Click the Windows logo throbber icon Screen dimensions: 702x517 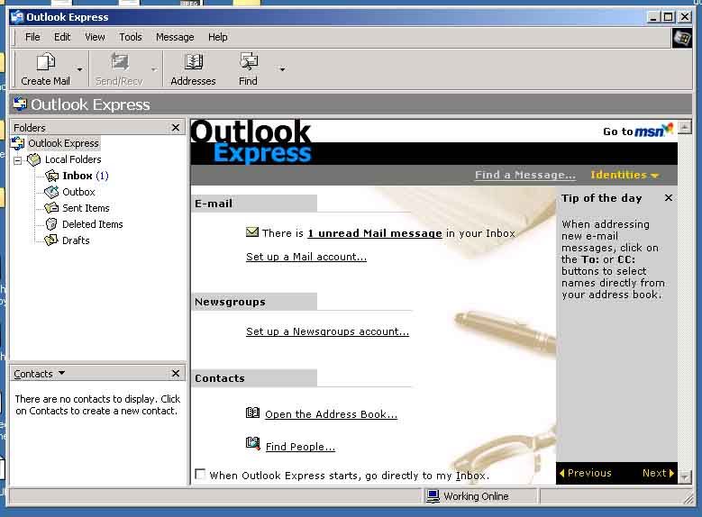pyautogui.click(x=682, y=38)
